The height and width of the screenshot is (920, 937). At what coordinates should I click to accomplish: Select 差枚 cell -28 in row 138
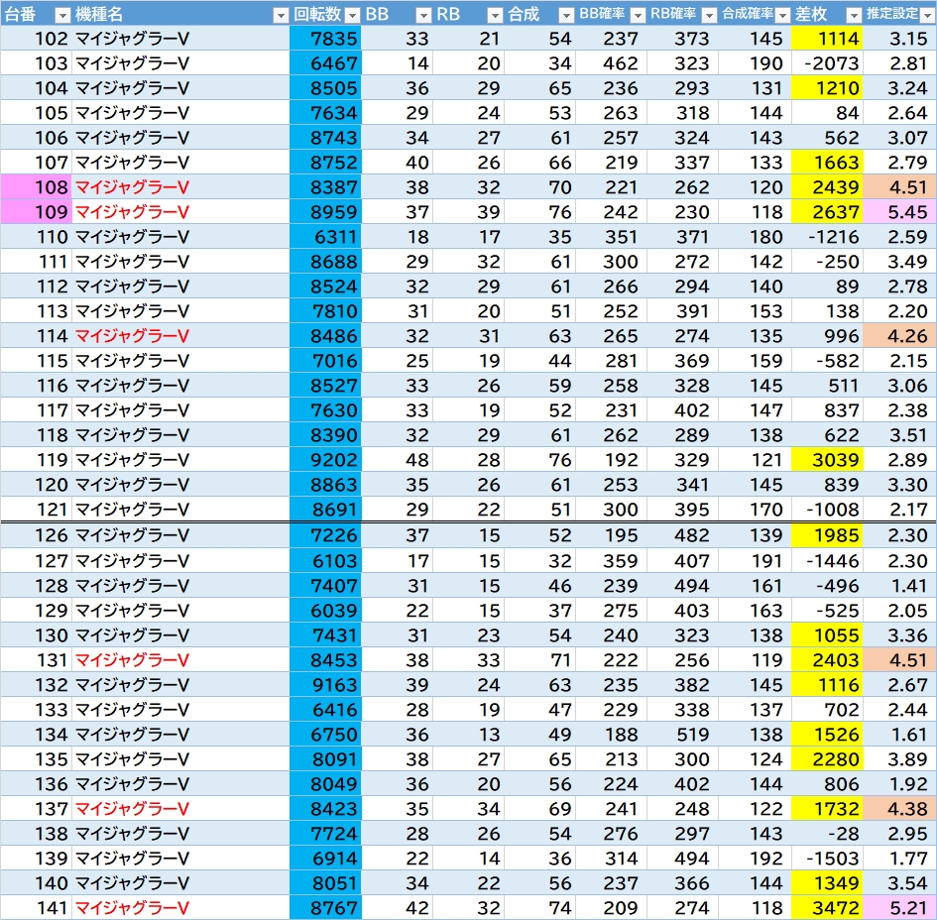pos(827,834)
